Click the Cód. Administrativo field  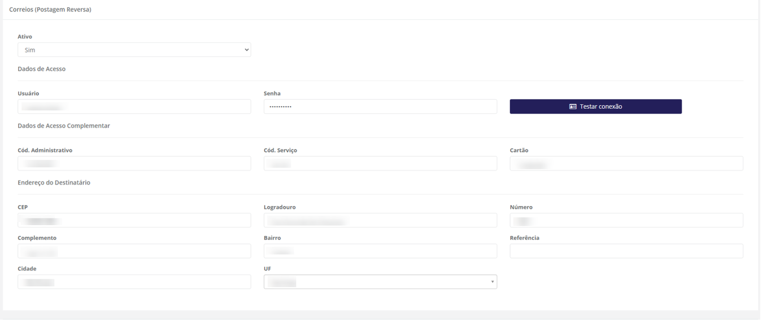click(x=134, y=164)
